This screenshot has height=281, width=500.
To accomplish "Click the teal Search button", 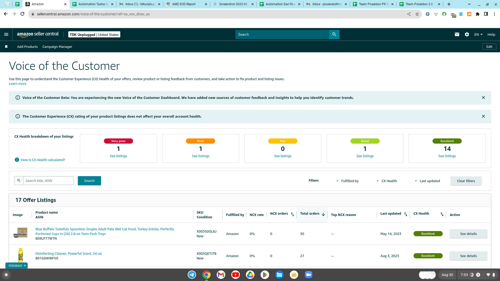I will tap(89, 181).
